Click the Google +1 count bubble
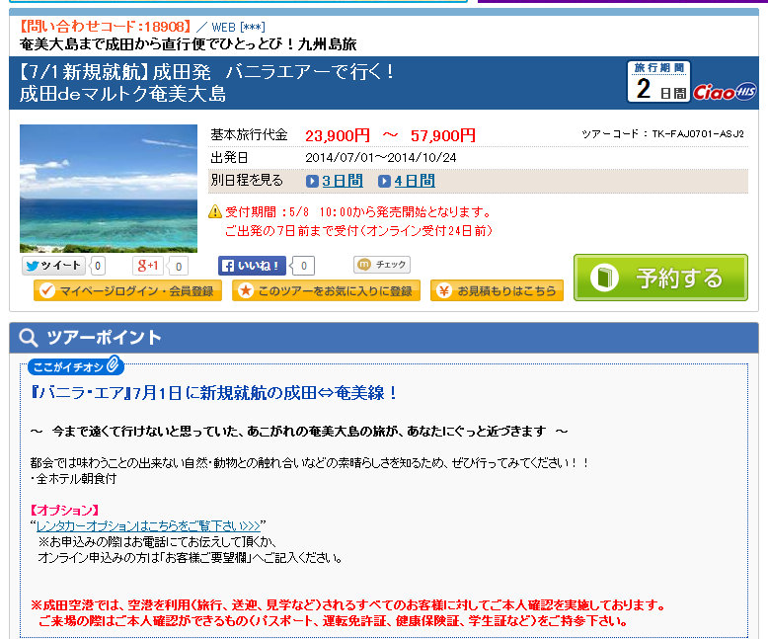Screen dimensions: 768x639 pyautogui.click(x=179, y=266)
